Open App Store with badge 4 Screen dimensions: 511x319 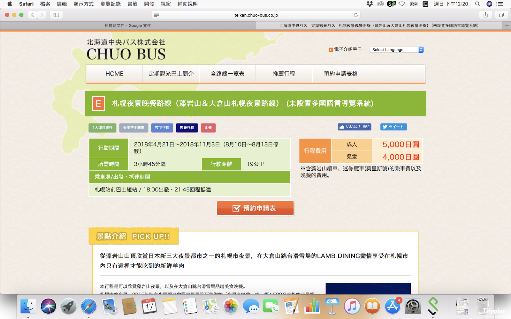click(393, 306)
